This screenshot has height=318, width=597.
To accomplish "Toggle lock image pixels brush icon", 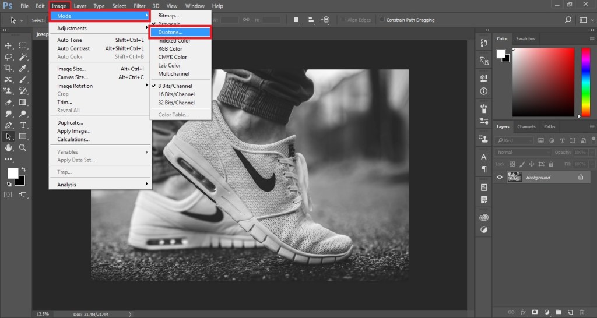I will 522,164.
